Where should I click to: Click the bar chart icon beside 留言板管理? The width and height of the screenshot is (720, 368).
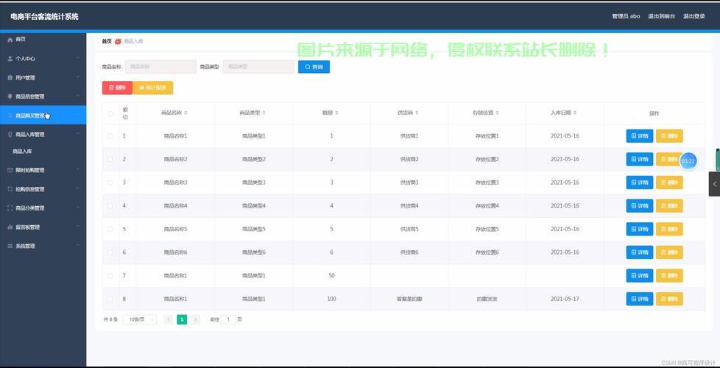pyautogui.click(x=10, y=227)
